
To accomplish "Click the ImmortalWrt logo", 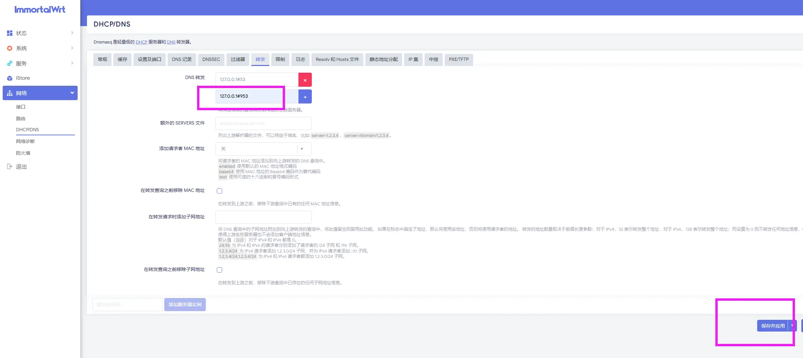I will point(40,9).
